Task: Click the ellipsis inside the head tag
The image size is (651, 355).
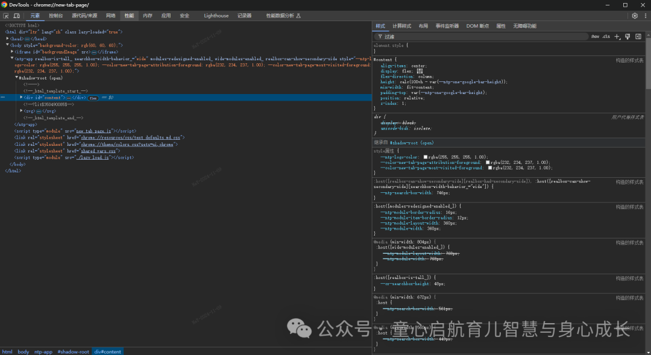Action: click(27, 39)
